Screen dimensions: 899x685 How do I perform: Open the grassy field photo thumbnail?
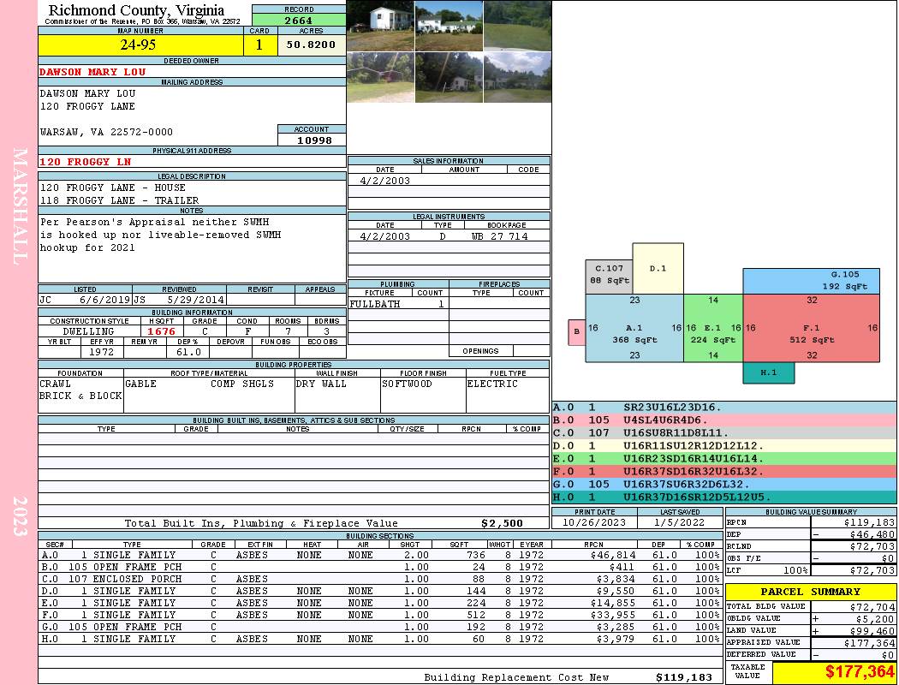click(517, 26)
